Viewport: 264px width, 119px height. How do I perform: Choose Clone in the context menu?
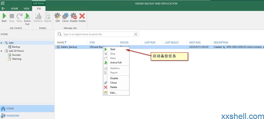[116, 83]
